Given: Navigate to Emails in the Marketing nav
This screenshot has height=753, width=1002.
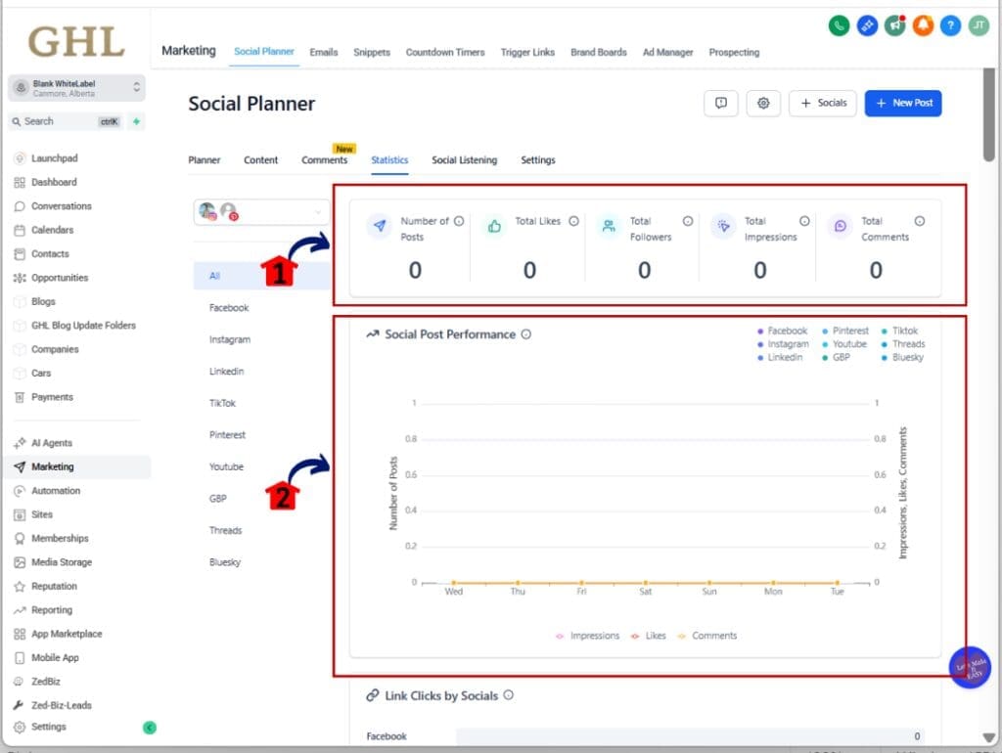Looking at the screenshot, I should tap(323, 52).
